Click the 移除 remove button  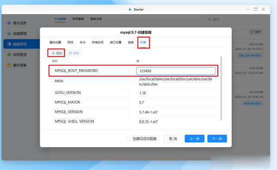(74, 53)
